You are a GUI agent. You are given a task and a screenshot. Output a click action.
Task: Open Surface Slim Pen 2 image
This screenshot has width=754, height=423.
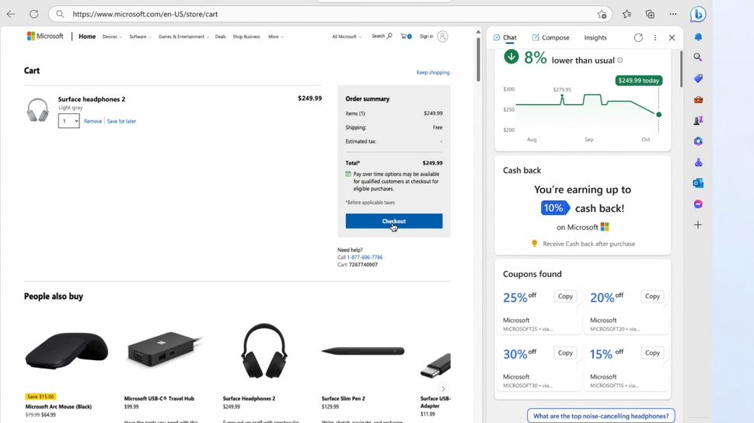coord(363,351)
